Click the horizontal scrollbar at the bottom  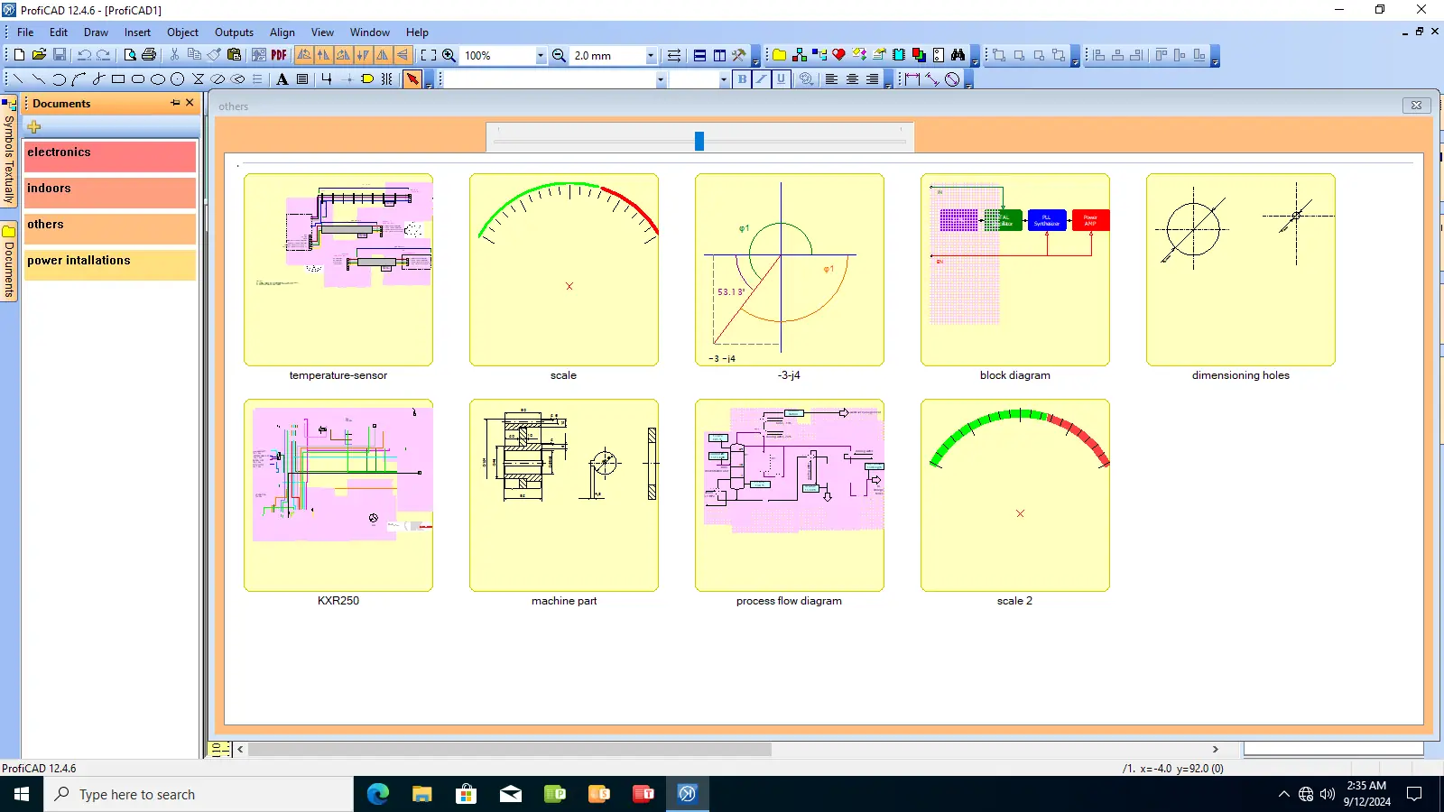tap(510, 749)
